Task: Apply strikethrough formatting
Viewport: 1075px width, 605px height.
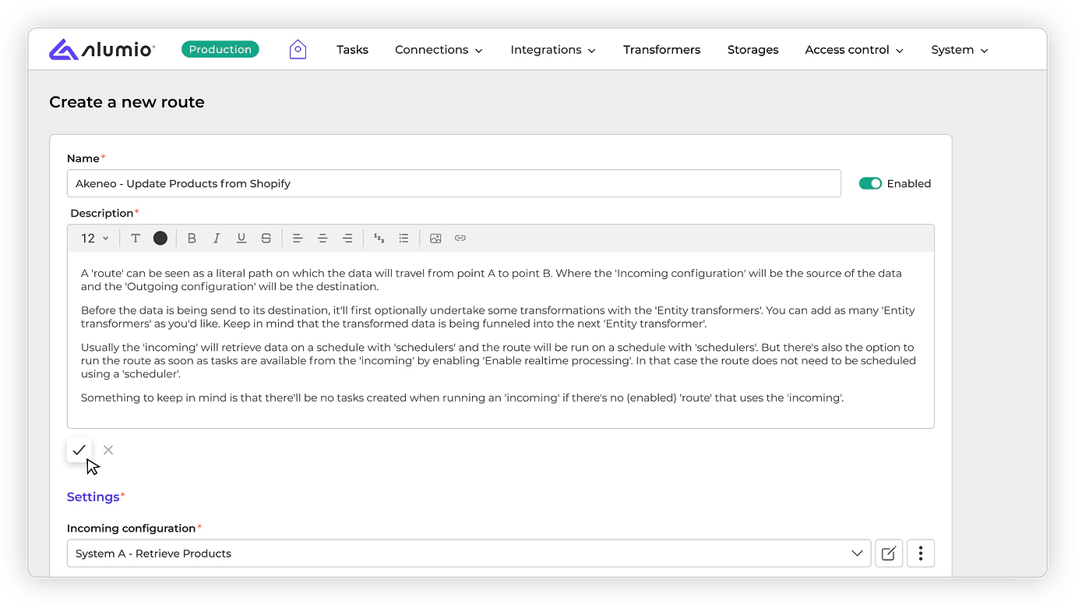Action: point(266,239)
